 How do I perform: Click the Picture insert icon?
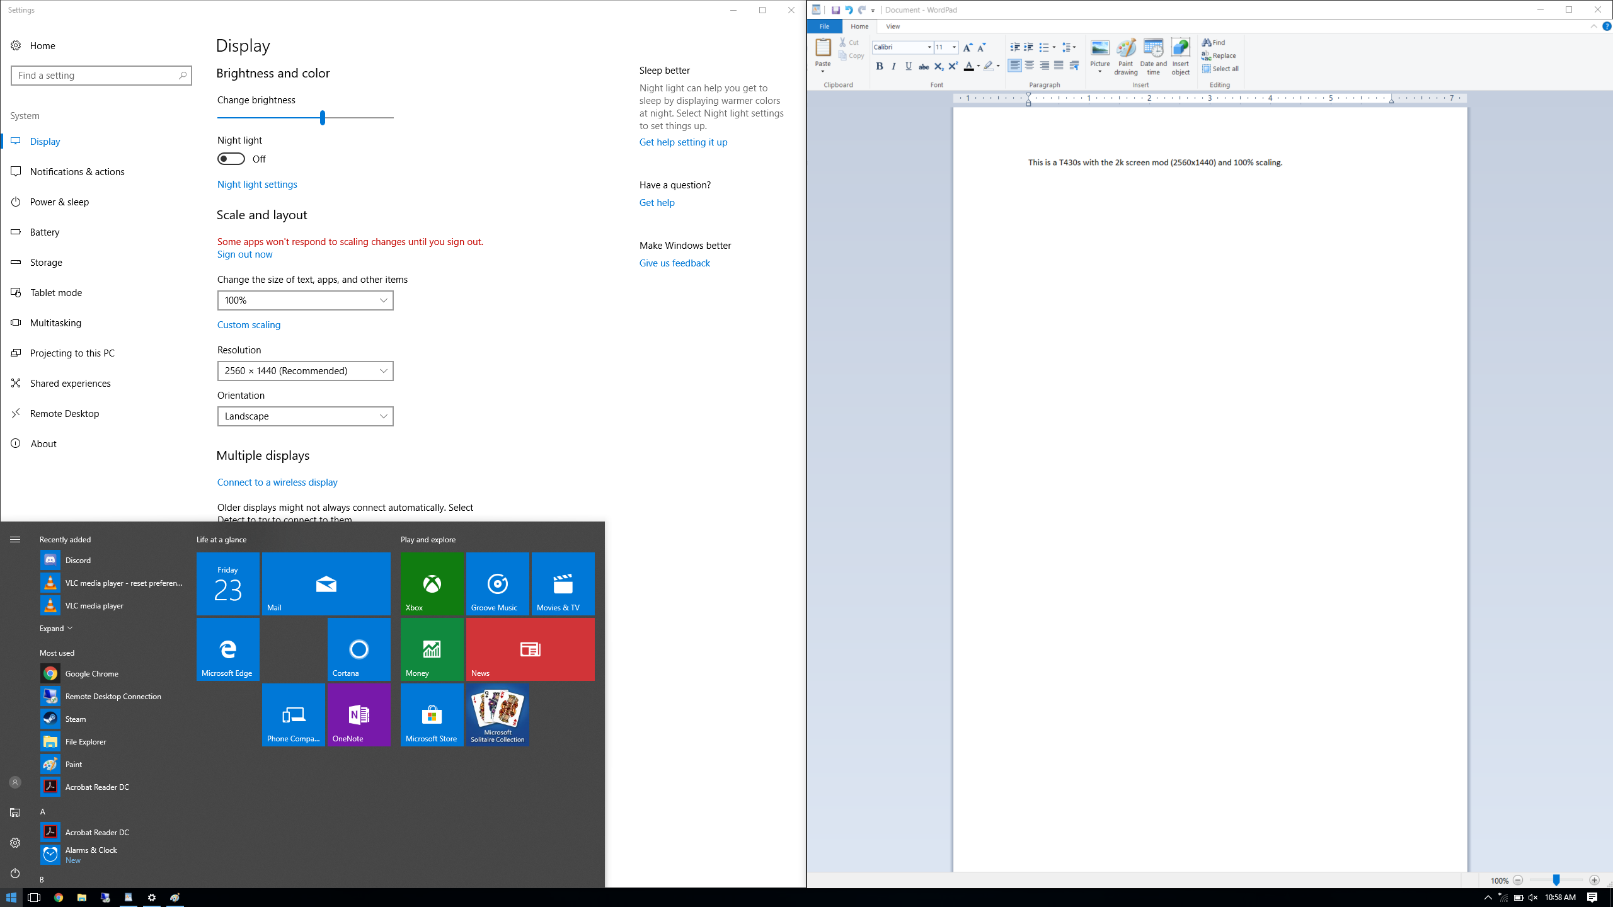pyautogui.click(x=1100, y=52)
